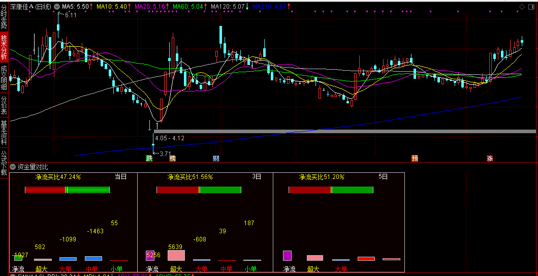
Task: Click 当日 panel's blue 中单 bar
Action: [x=93, y=259]
